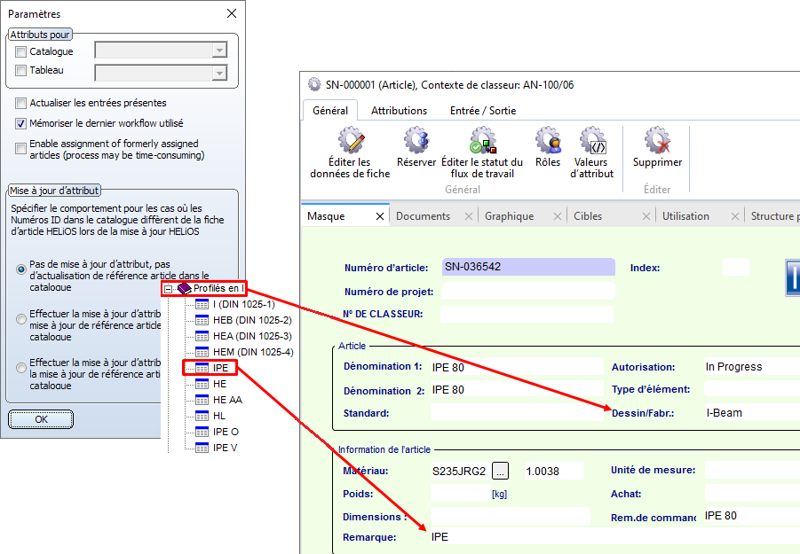Image resolution: width=800 pixels, height=554 pixels.
Task: Select the IPE O table icon
Action: (x=202, y=432)
